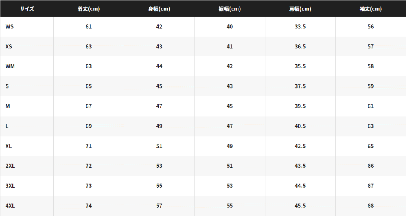Click the 39.5 shoulder width cell for M

tap(300, 106)
